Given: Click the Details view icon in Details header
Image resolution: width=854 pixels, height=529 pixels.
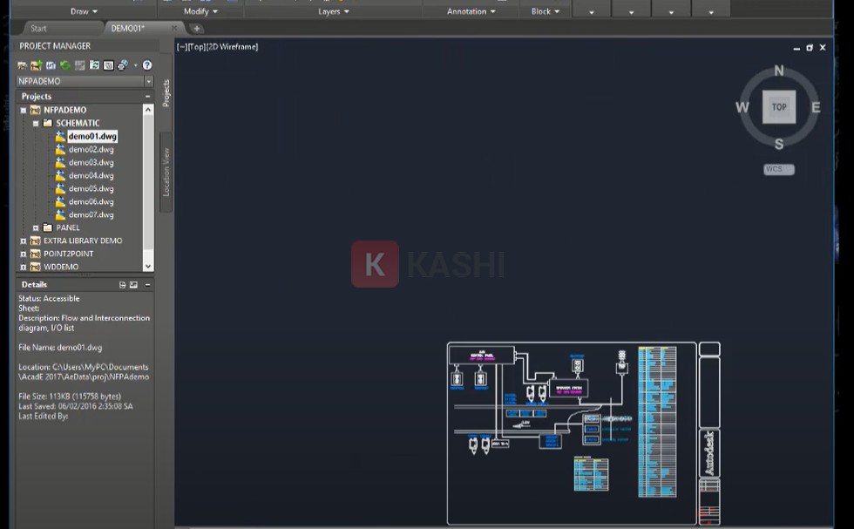Looking at the screenshot, I should click(123, 285).
